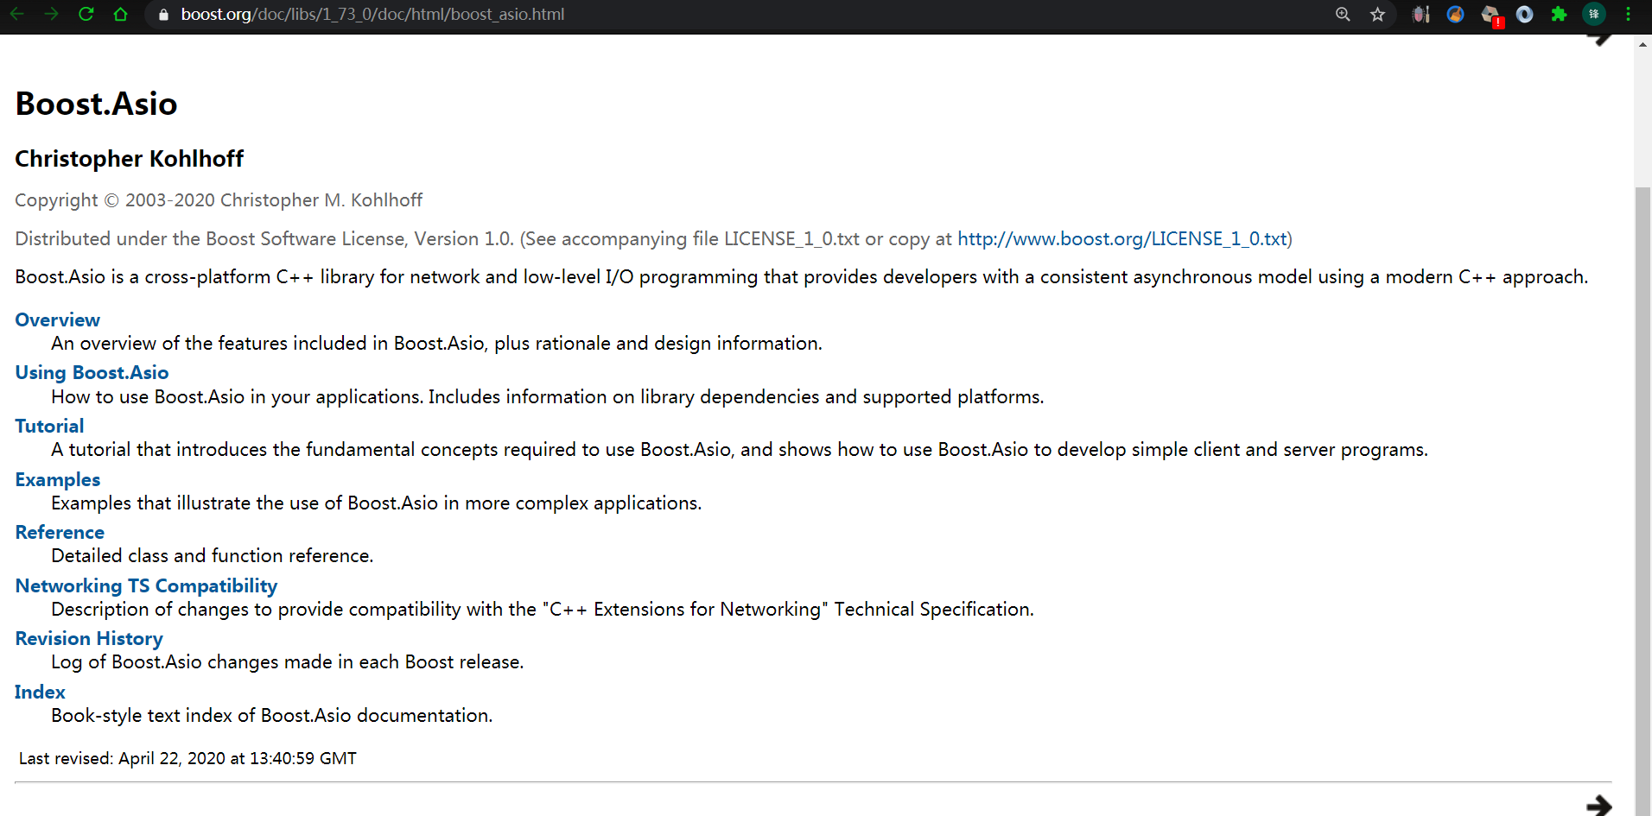This screenshot has width=1652, height=816.
Task: Open the browser three-dot menu
Action: 1628,14
